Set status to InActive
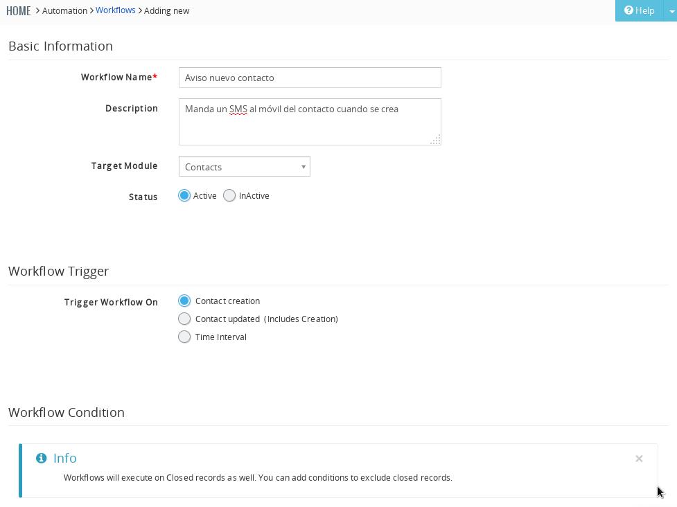This screenshot has width=677, height=507. (x=229, y=196)
